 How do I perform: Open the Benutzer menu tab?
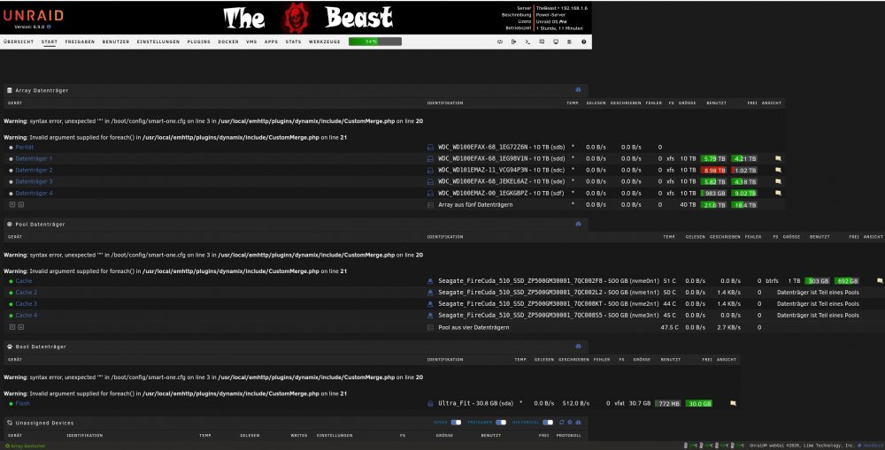pyautogui.click(x=116, y=42)
